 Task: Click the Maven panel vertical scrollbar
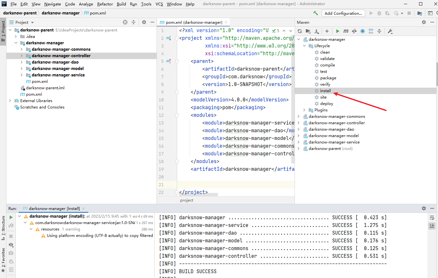(x=436, y=74)
